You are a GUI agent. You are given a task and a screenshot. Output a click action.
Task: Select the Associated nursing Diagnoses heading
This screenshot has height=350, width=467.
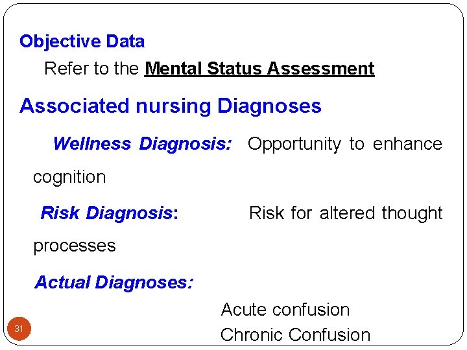pos(170,106)
